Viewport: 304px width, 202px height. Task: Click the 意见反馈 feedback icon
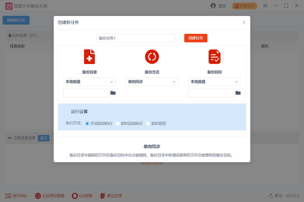(102, 196)
